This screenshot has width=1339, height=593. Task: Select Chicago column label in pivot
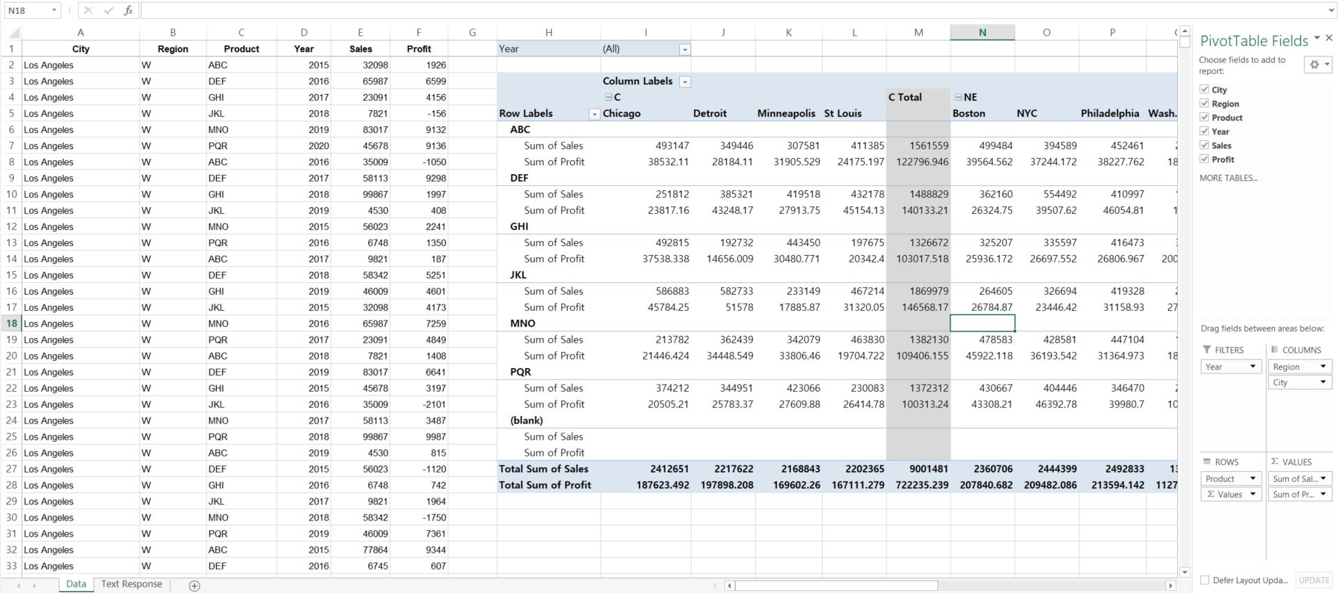click(621, 114)
